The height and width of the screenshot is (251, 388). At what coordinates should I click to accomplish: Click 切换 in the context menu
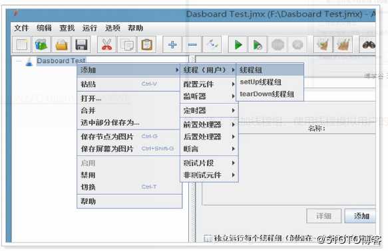point(128,187)
